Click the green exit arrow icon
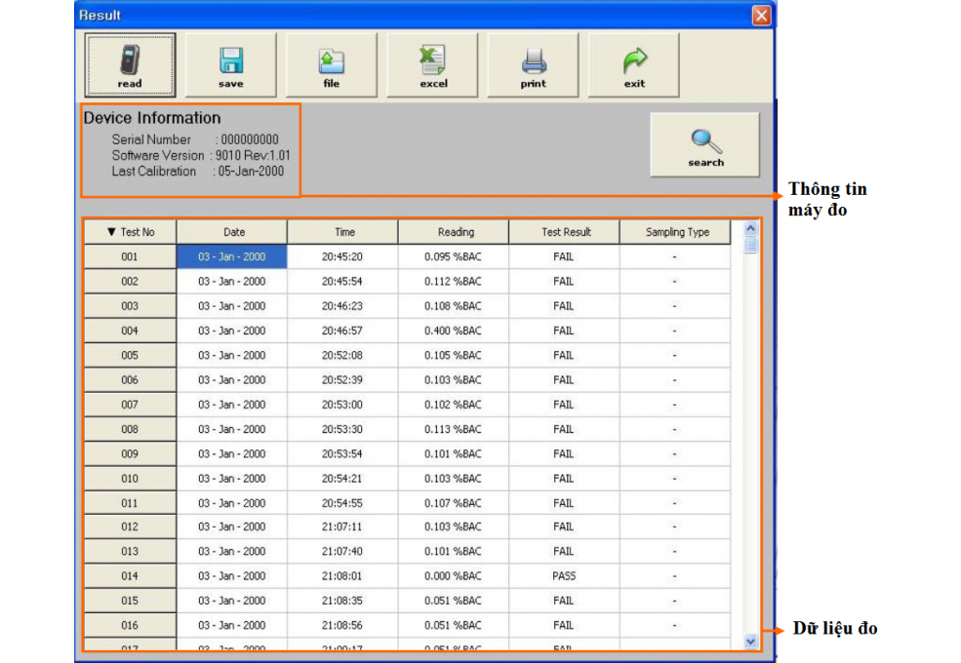This screenshot has width=961, height=663. point(634,65)
